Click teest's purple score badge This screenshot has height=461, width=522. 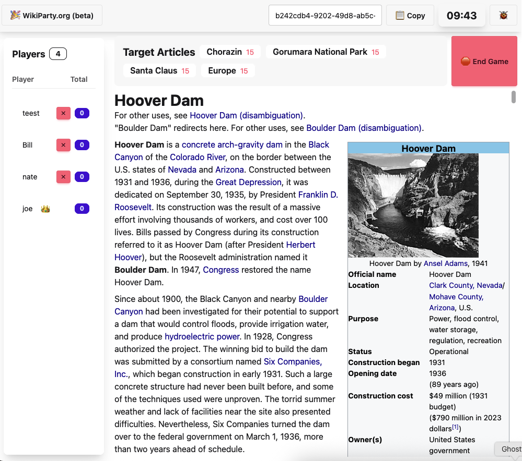82,113
